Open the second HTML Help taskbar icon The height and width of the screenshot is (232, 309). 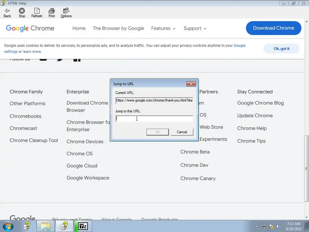pos(65,226)
